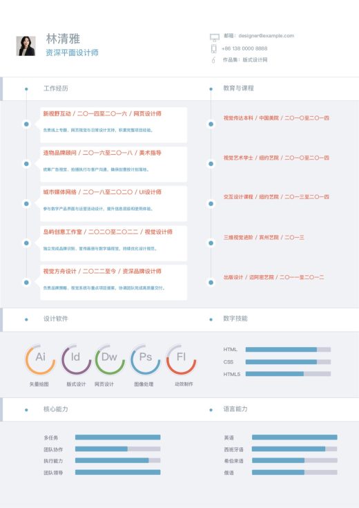The height and width of the screenshot is (508, 359).
Task: Select the 核心能力 section heading
Action: click(x=56, y=409)
